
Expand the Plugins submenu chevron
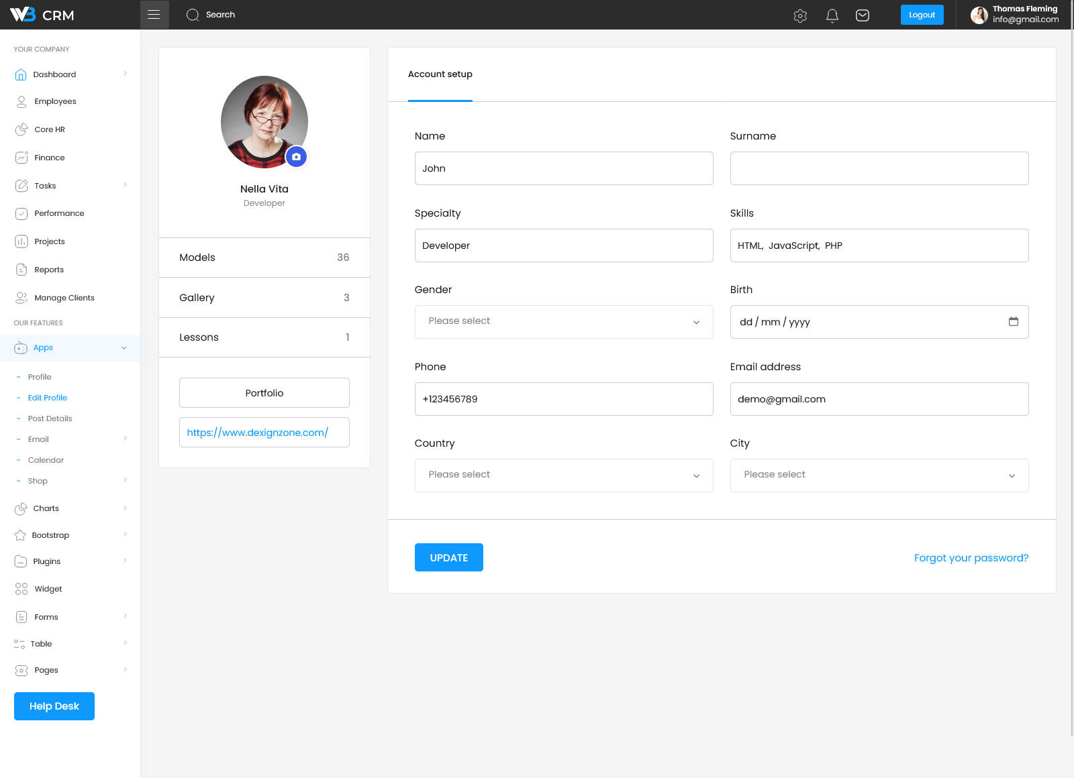125,561
